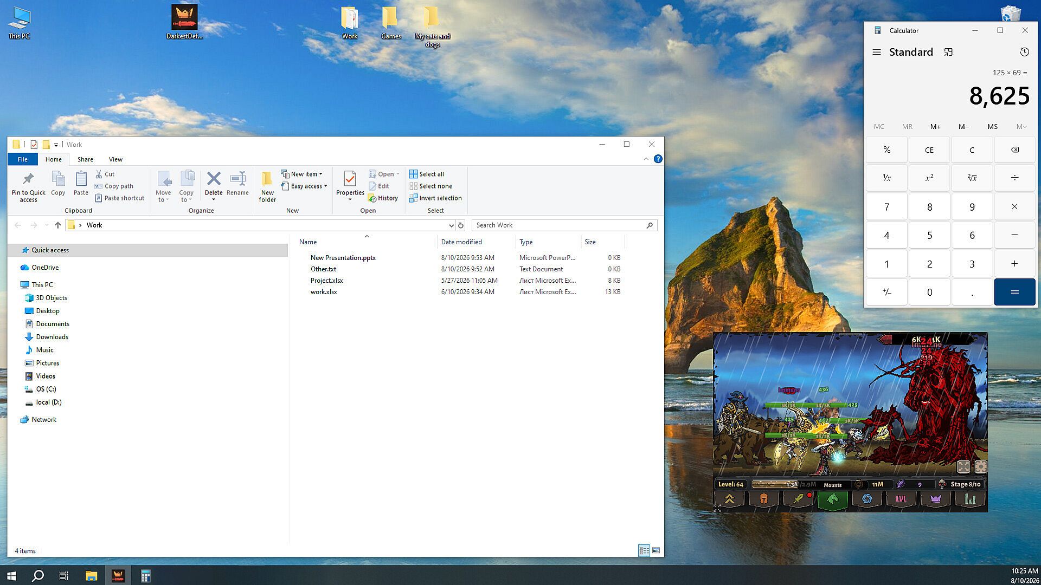
Task: Open the game's upgrades chevron tab
Action: click(729, 499)
